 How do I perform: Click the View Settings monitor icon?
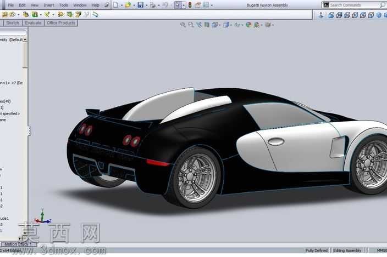click(x=268, y=25)
